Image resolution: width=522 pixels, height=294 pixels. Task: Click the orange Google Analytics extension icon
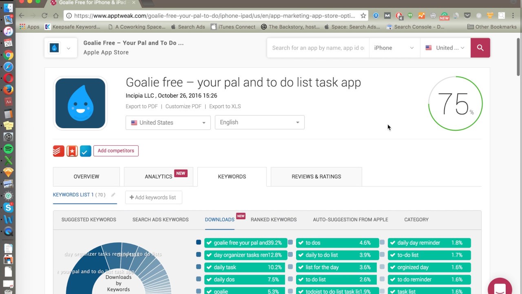(x=422, y=16)
